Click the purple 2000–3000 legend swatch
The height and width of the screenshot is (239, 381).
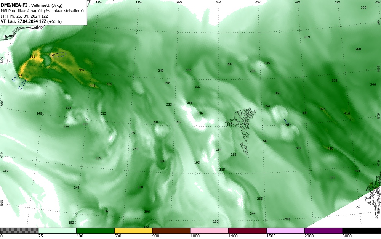[323, 231]
